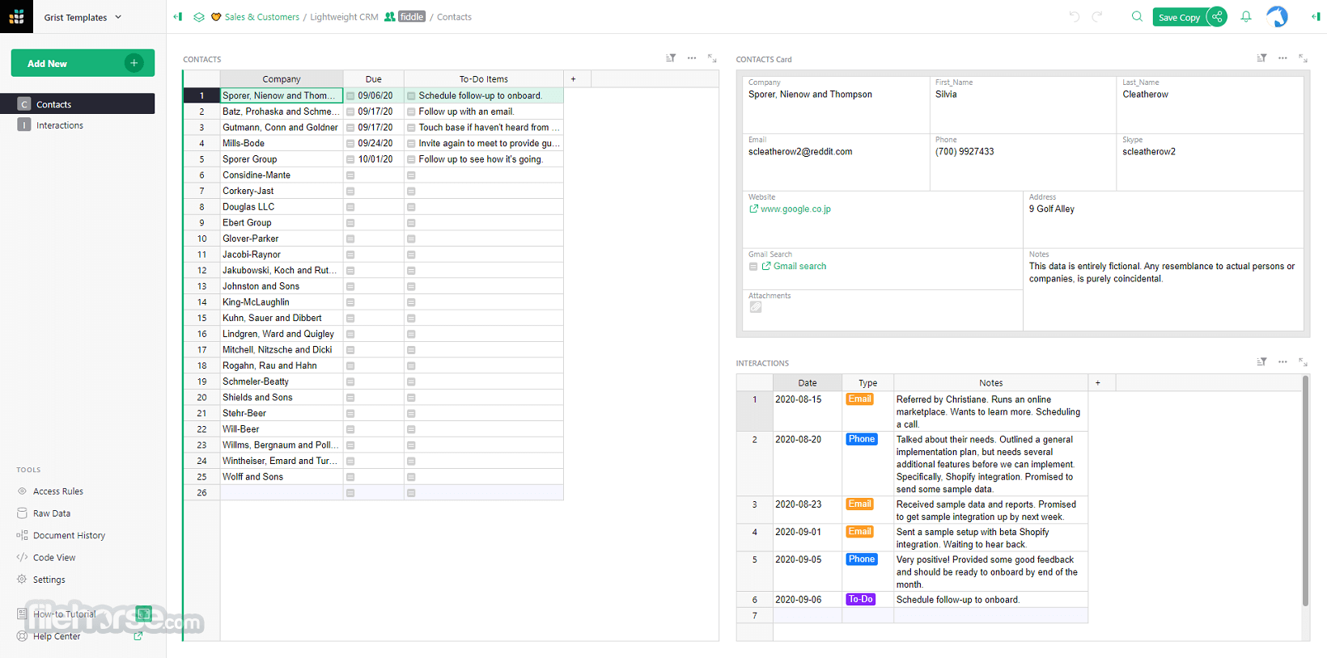
Task: Add a column to INTERACTIONS table
Action: pyautogui.click(x=1098, y=383)
